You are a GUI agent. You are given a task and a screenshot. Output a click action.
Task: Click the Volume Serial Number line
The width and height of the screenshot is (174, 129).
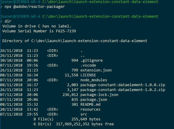click(x=39, y=31)
